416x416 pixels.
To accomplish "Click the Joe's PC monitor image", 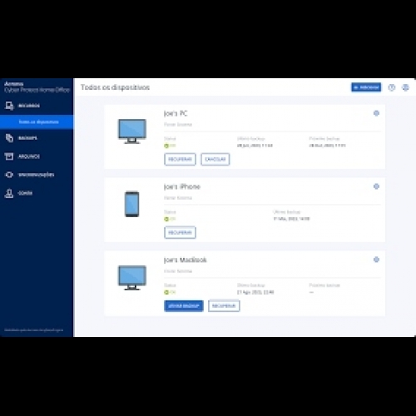I will tap(132, 131).
